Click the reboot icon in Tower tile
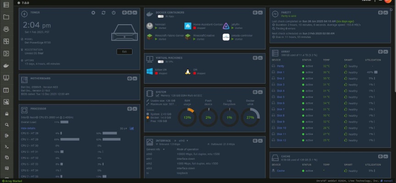The image size is (396, 183). coord(104,13)
